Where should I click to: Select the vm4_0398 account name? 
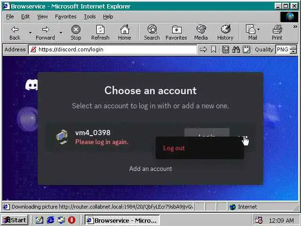click(93, 133)
